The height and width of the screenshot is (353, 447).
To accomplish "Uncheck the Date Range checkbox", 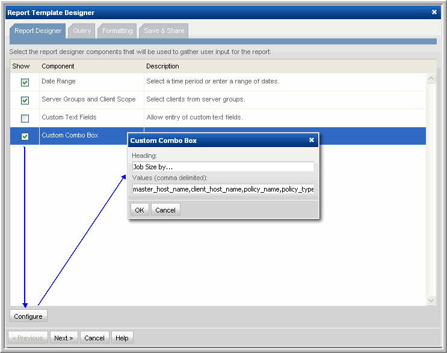I will 25,82.
